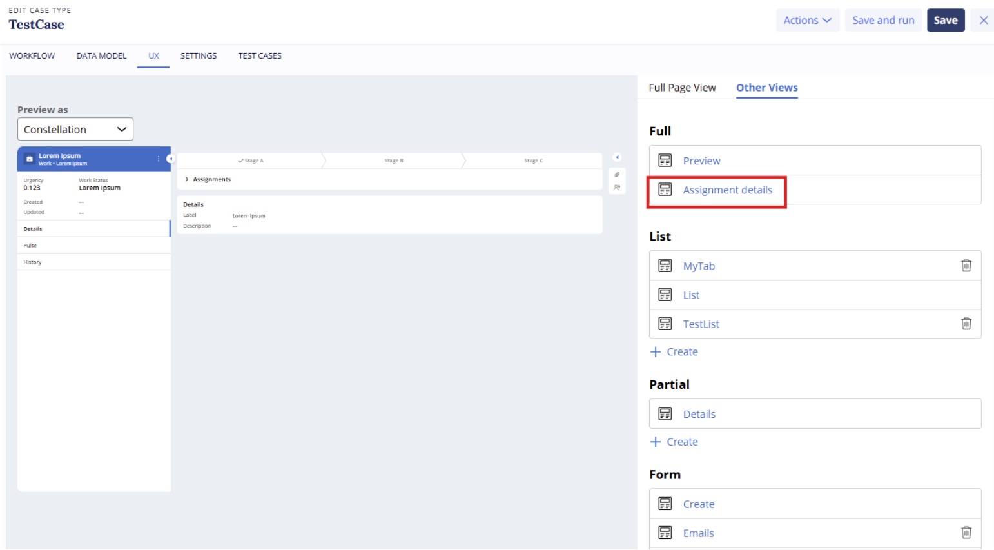The image size is (994, 550).
Task: Switch to the Data Model tab
Action: click(x=101, y=55)
